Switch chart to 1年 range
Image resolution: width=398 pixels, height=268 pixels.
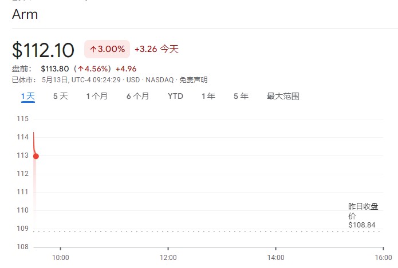tap(208, 96)
